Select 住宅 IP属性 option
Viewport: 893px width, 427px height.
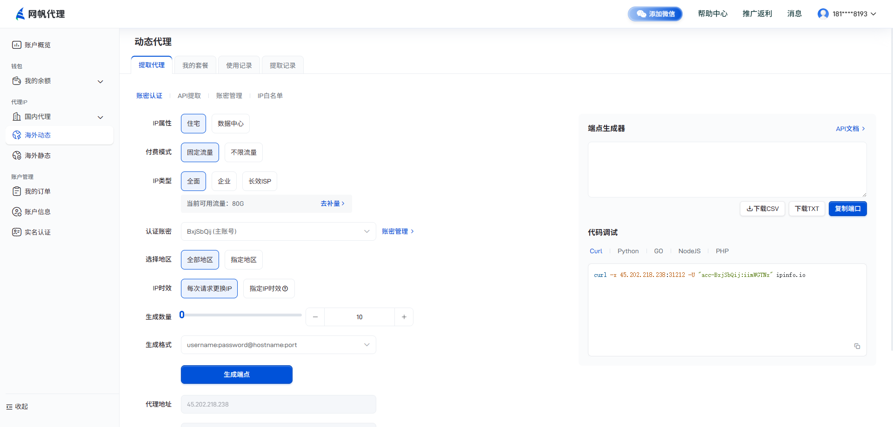pyautogui.click(x=193, y=124)
